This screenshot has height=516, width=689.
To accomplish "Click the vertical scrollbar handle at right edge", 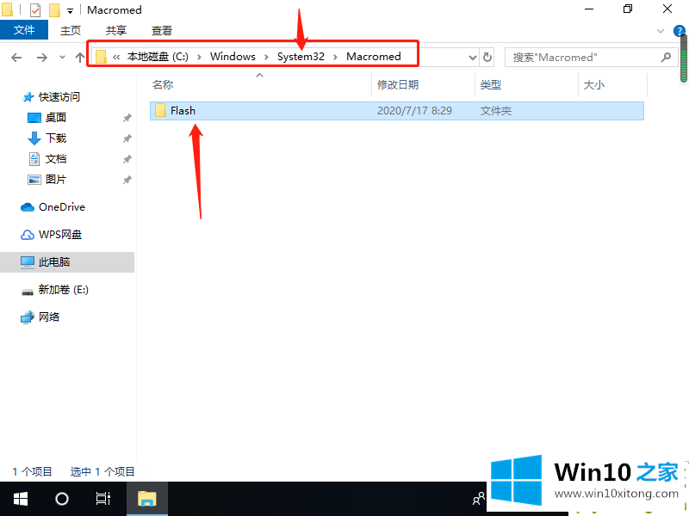I will 684,58.
